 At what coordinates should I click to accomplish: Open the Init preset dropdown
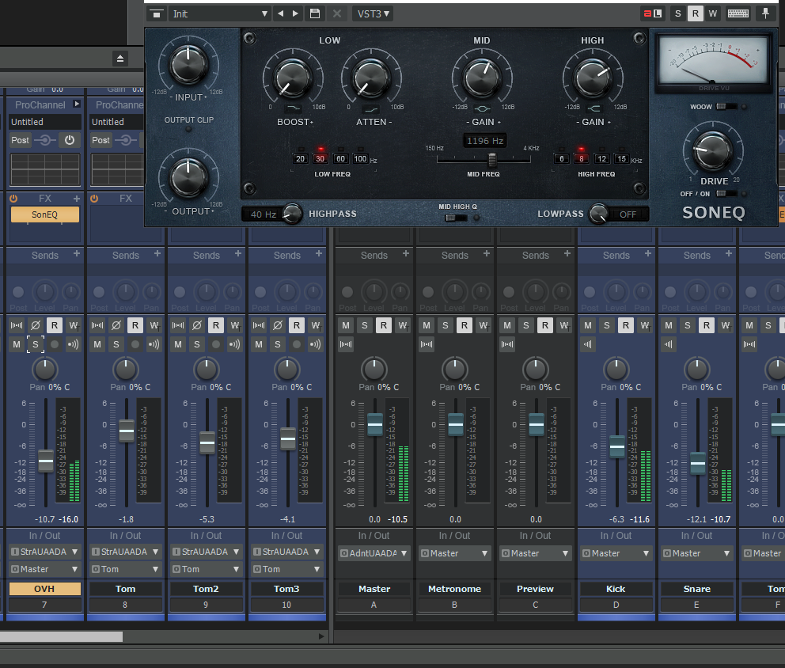coord(209,13)
